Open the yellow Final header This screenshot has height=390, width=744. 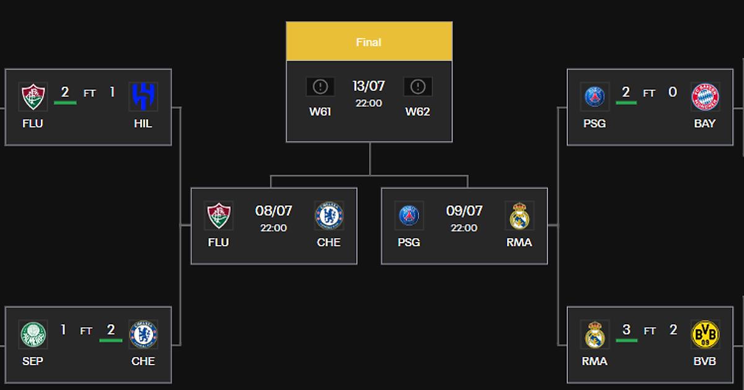[x=369, y=42]
